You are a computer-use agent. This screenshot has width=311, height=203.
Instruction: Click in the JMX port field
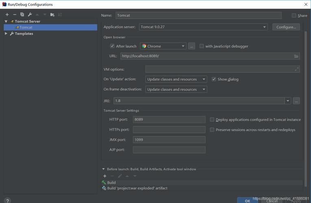tap(169, 140)
